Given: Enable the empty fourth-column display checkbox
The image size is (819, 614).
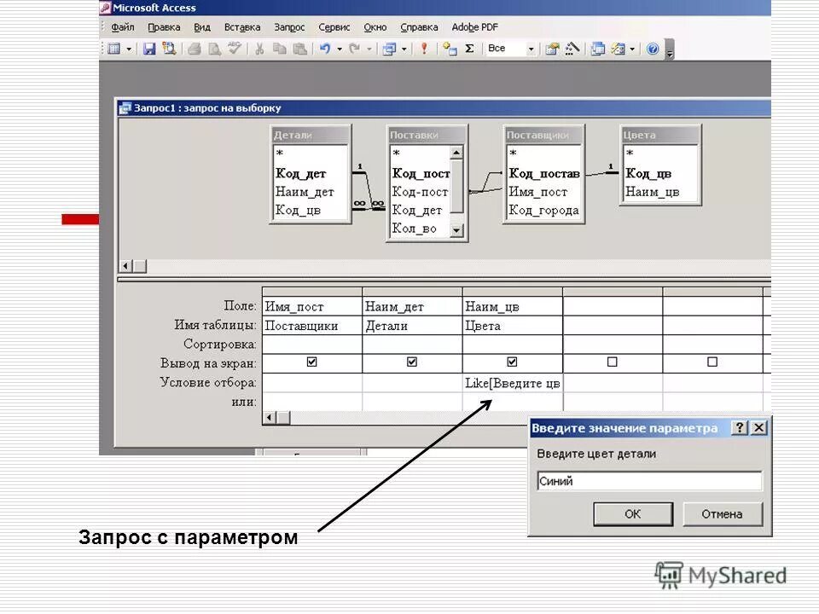Looking at the screenshot, I should (612, 362).
